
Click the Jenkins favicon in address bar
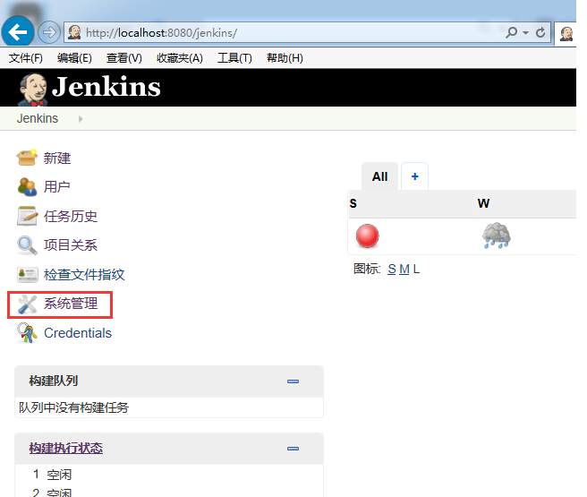[x=74, y=32]
